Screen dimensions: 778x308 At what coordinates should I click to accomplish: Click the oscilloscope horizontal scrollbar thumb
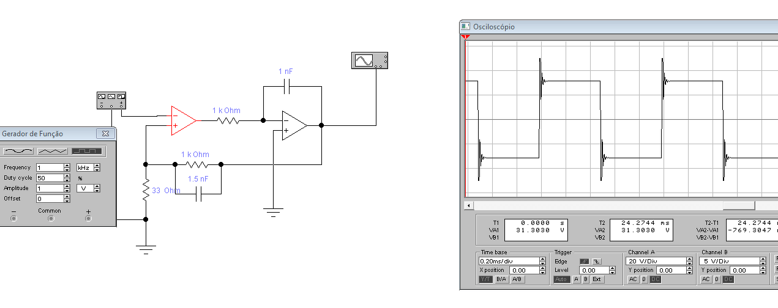pyautogui.click(x=739, y=205)
